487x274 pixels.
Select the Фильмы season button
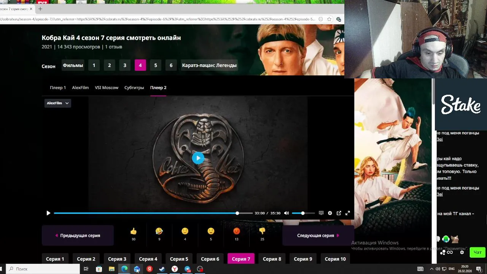(73, 65)
